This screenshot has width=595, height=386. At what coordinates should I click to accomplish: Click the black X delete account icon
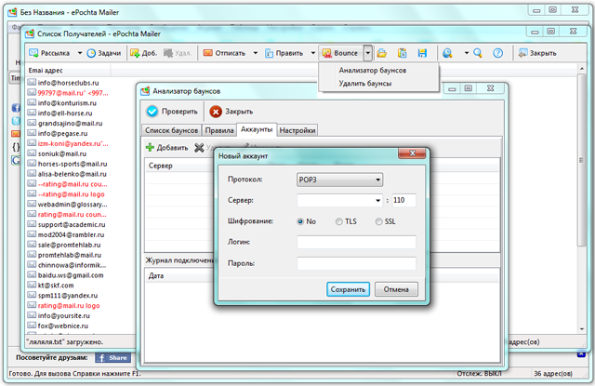pyautogui.click(x=199, y=147)
